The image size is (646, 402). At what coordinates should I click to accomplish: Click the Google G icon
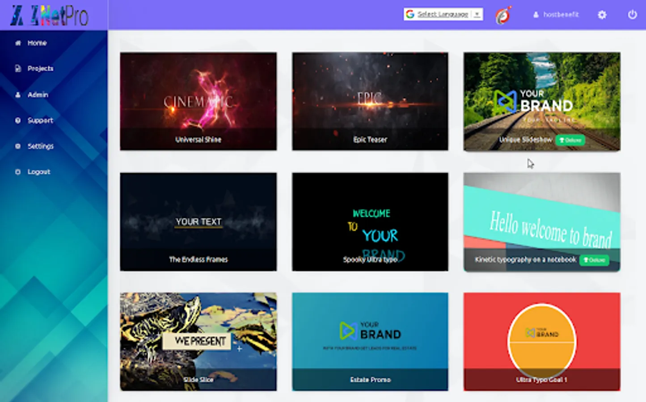(x=410, y=14)
